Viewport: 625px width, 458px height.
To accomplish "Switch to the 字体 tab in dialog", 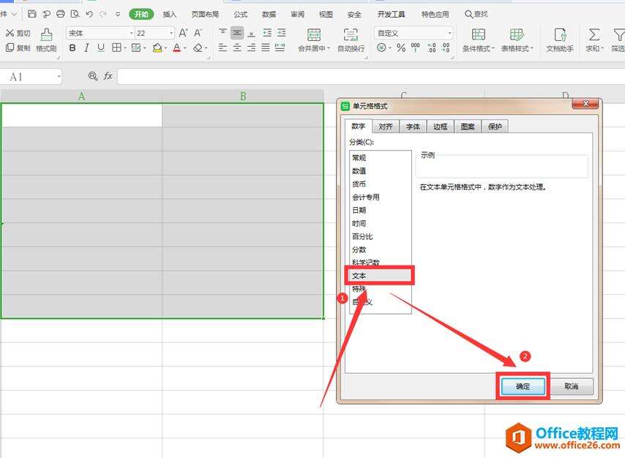I will (x=413, y=127).
